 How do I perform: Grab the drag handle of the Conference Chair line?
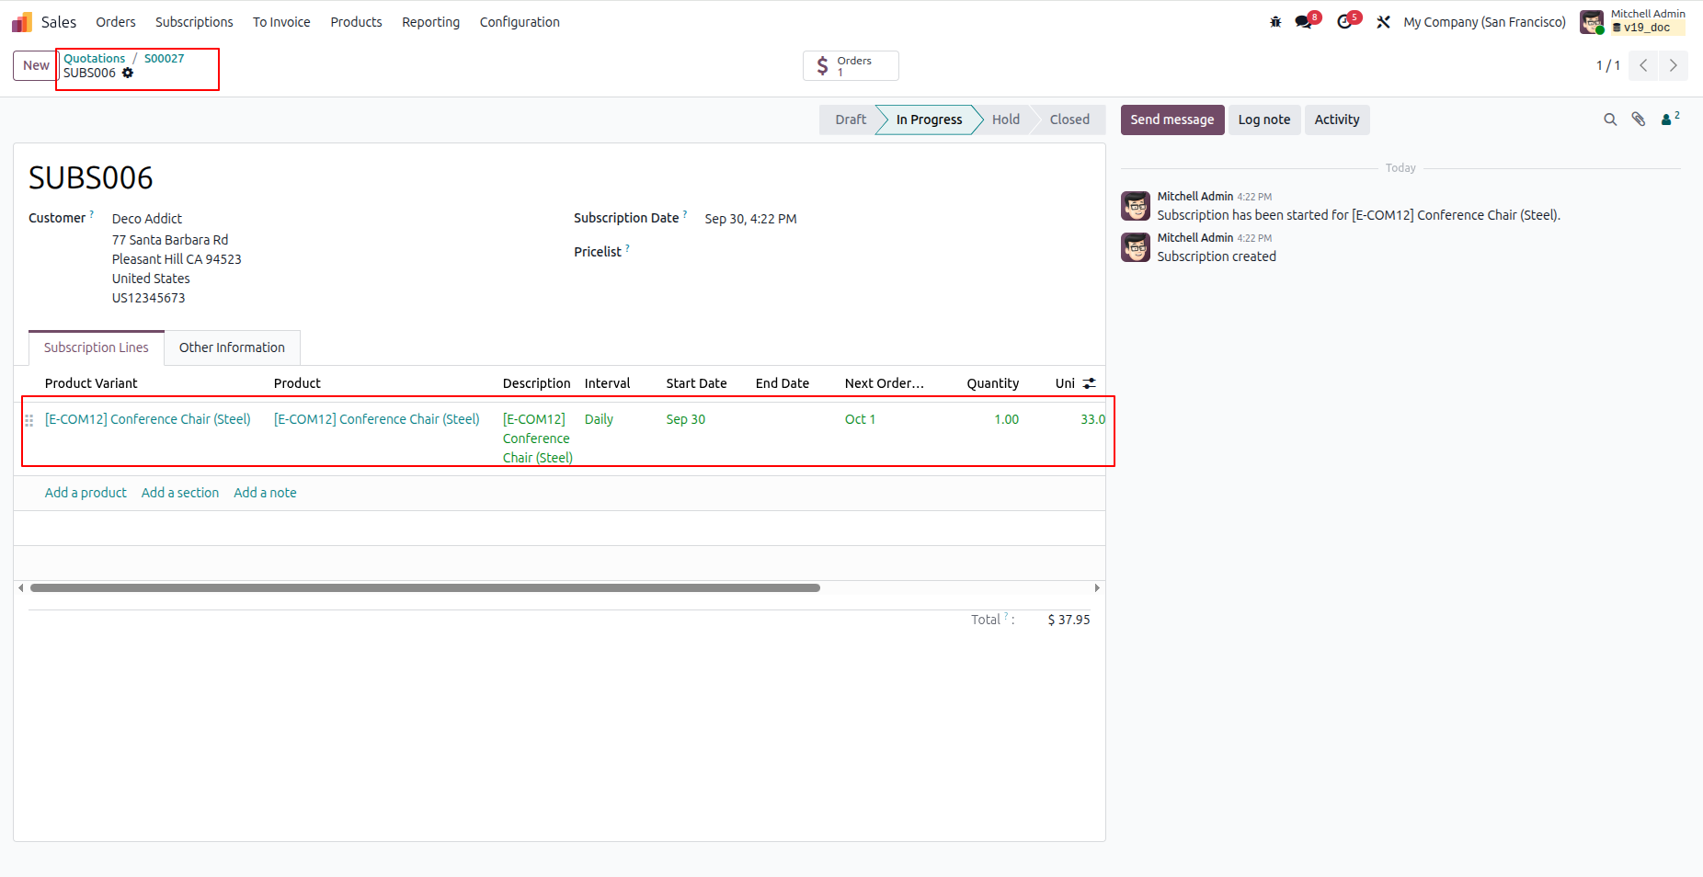(29, 420)
